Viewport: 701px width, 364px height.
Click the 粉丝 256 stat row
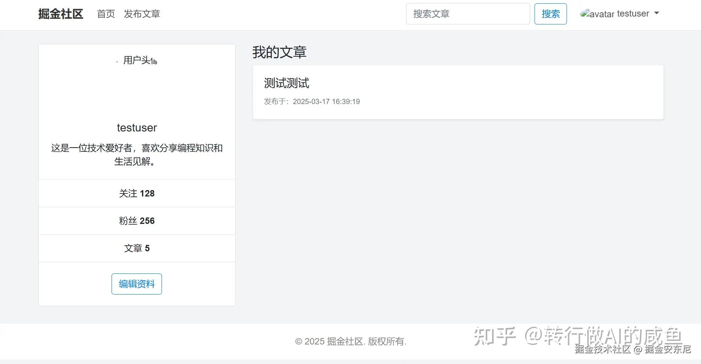point(137,221)
